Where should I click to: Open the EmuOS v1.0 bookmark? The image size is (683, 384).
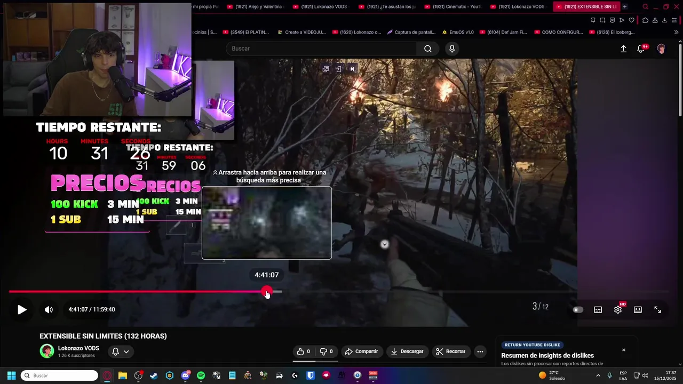coord(458,32)
